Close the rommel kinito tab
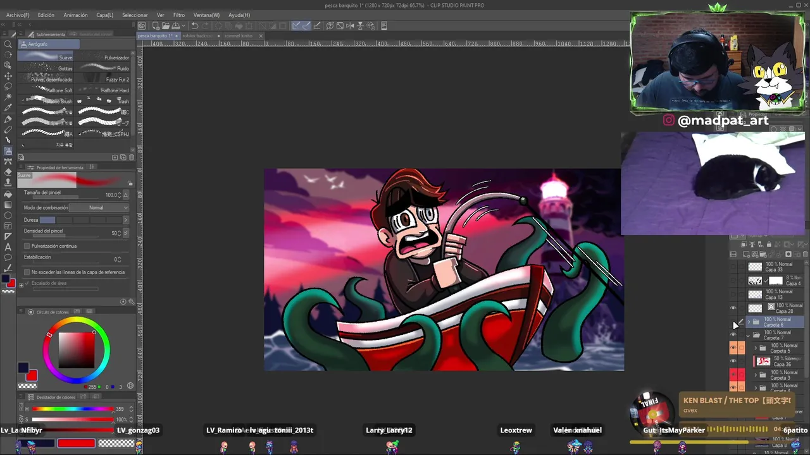Screen dimensions: 810x455 [261, 36]
